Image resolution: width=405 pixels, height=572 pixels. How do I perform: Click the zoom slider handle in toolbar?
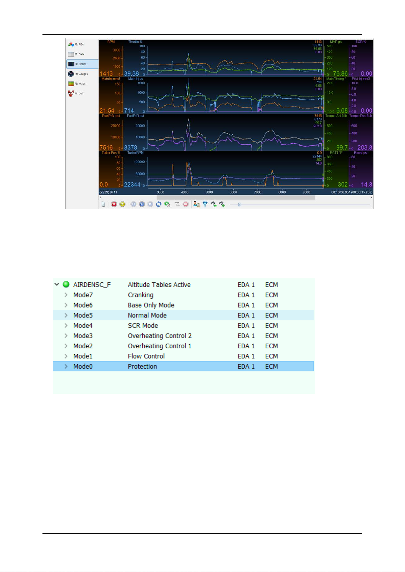pos(239,205)
